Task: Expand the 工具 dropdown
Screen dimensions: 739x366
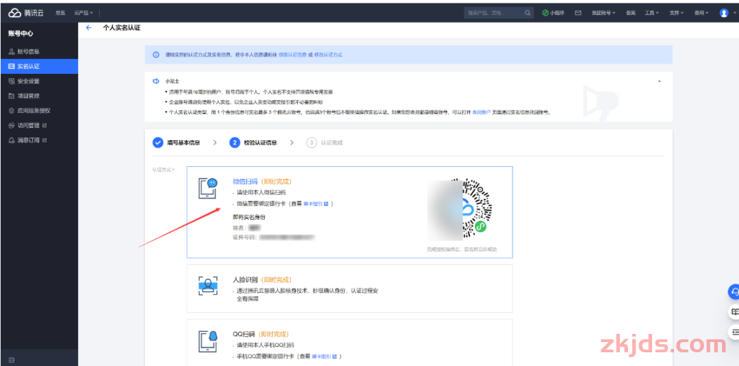Action: [652, 13]
